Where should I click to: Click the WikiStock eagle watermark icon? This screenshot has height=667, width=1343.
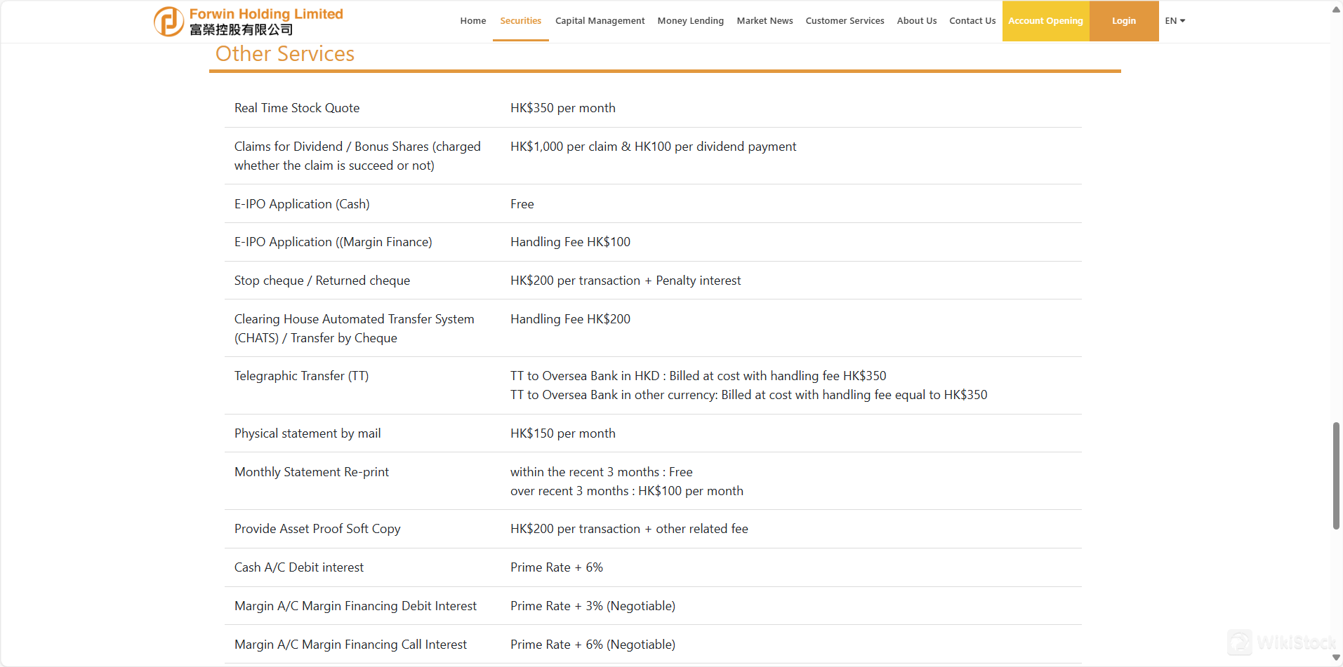click(x=1241, y=642)
